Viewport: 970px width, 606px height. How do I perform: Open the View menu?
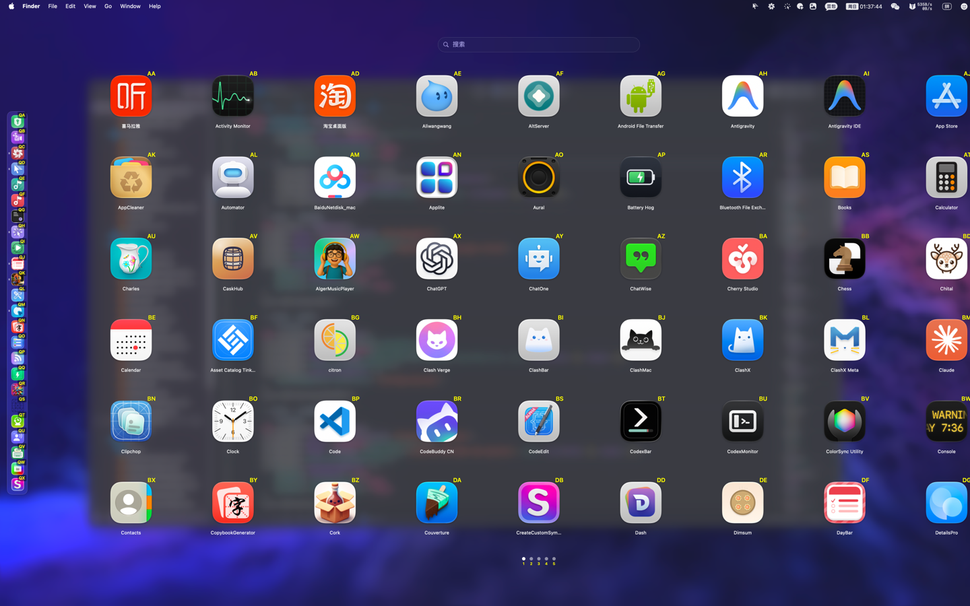click(90, 6)
